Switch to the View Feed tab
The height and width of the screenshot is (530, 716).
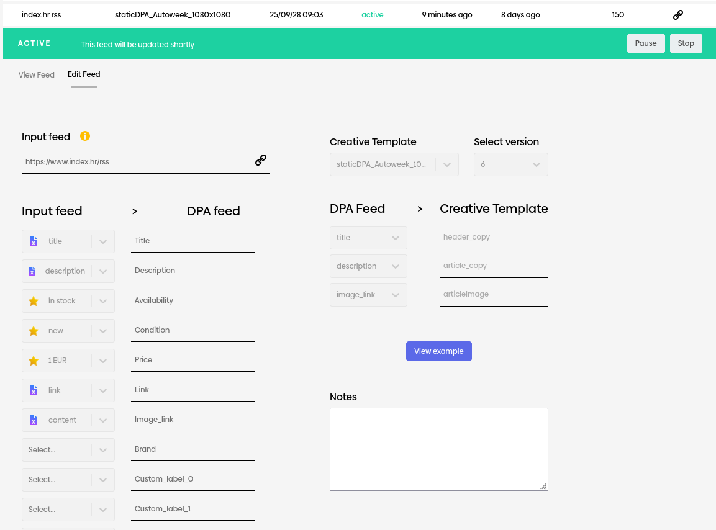point(36,74)
